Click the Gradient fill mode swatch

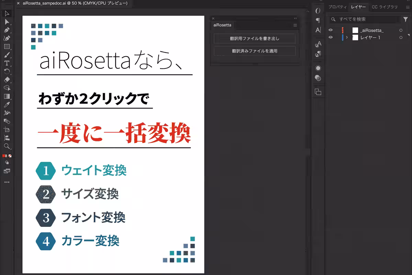tap(7, 156)
